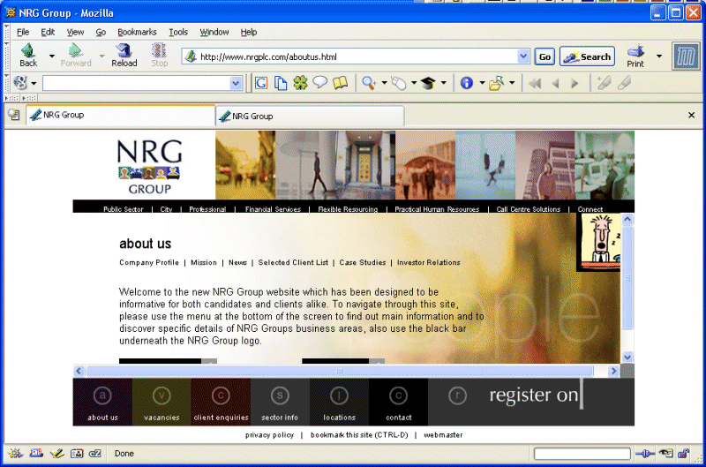The image size is (706, 467).
Task: Open the Tools menu
Action: tap(178, 32)
